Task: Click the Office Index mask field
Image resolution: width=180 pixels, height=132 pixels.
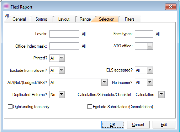Action: (64, 46)
